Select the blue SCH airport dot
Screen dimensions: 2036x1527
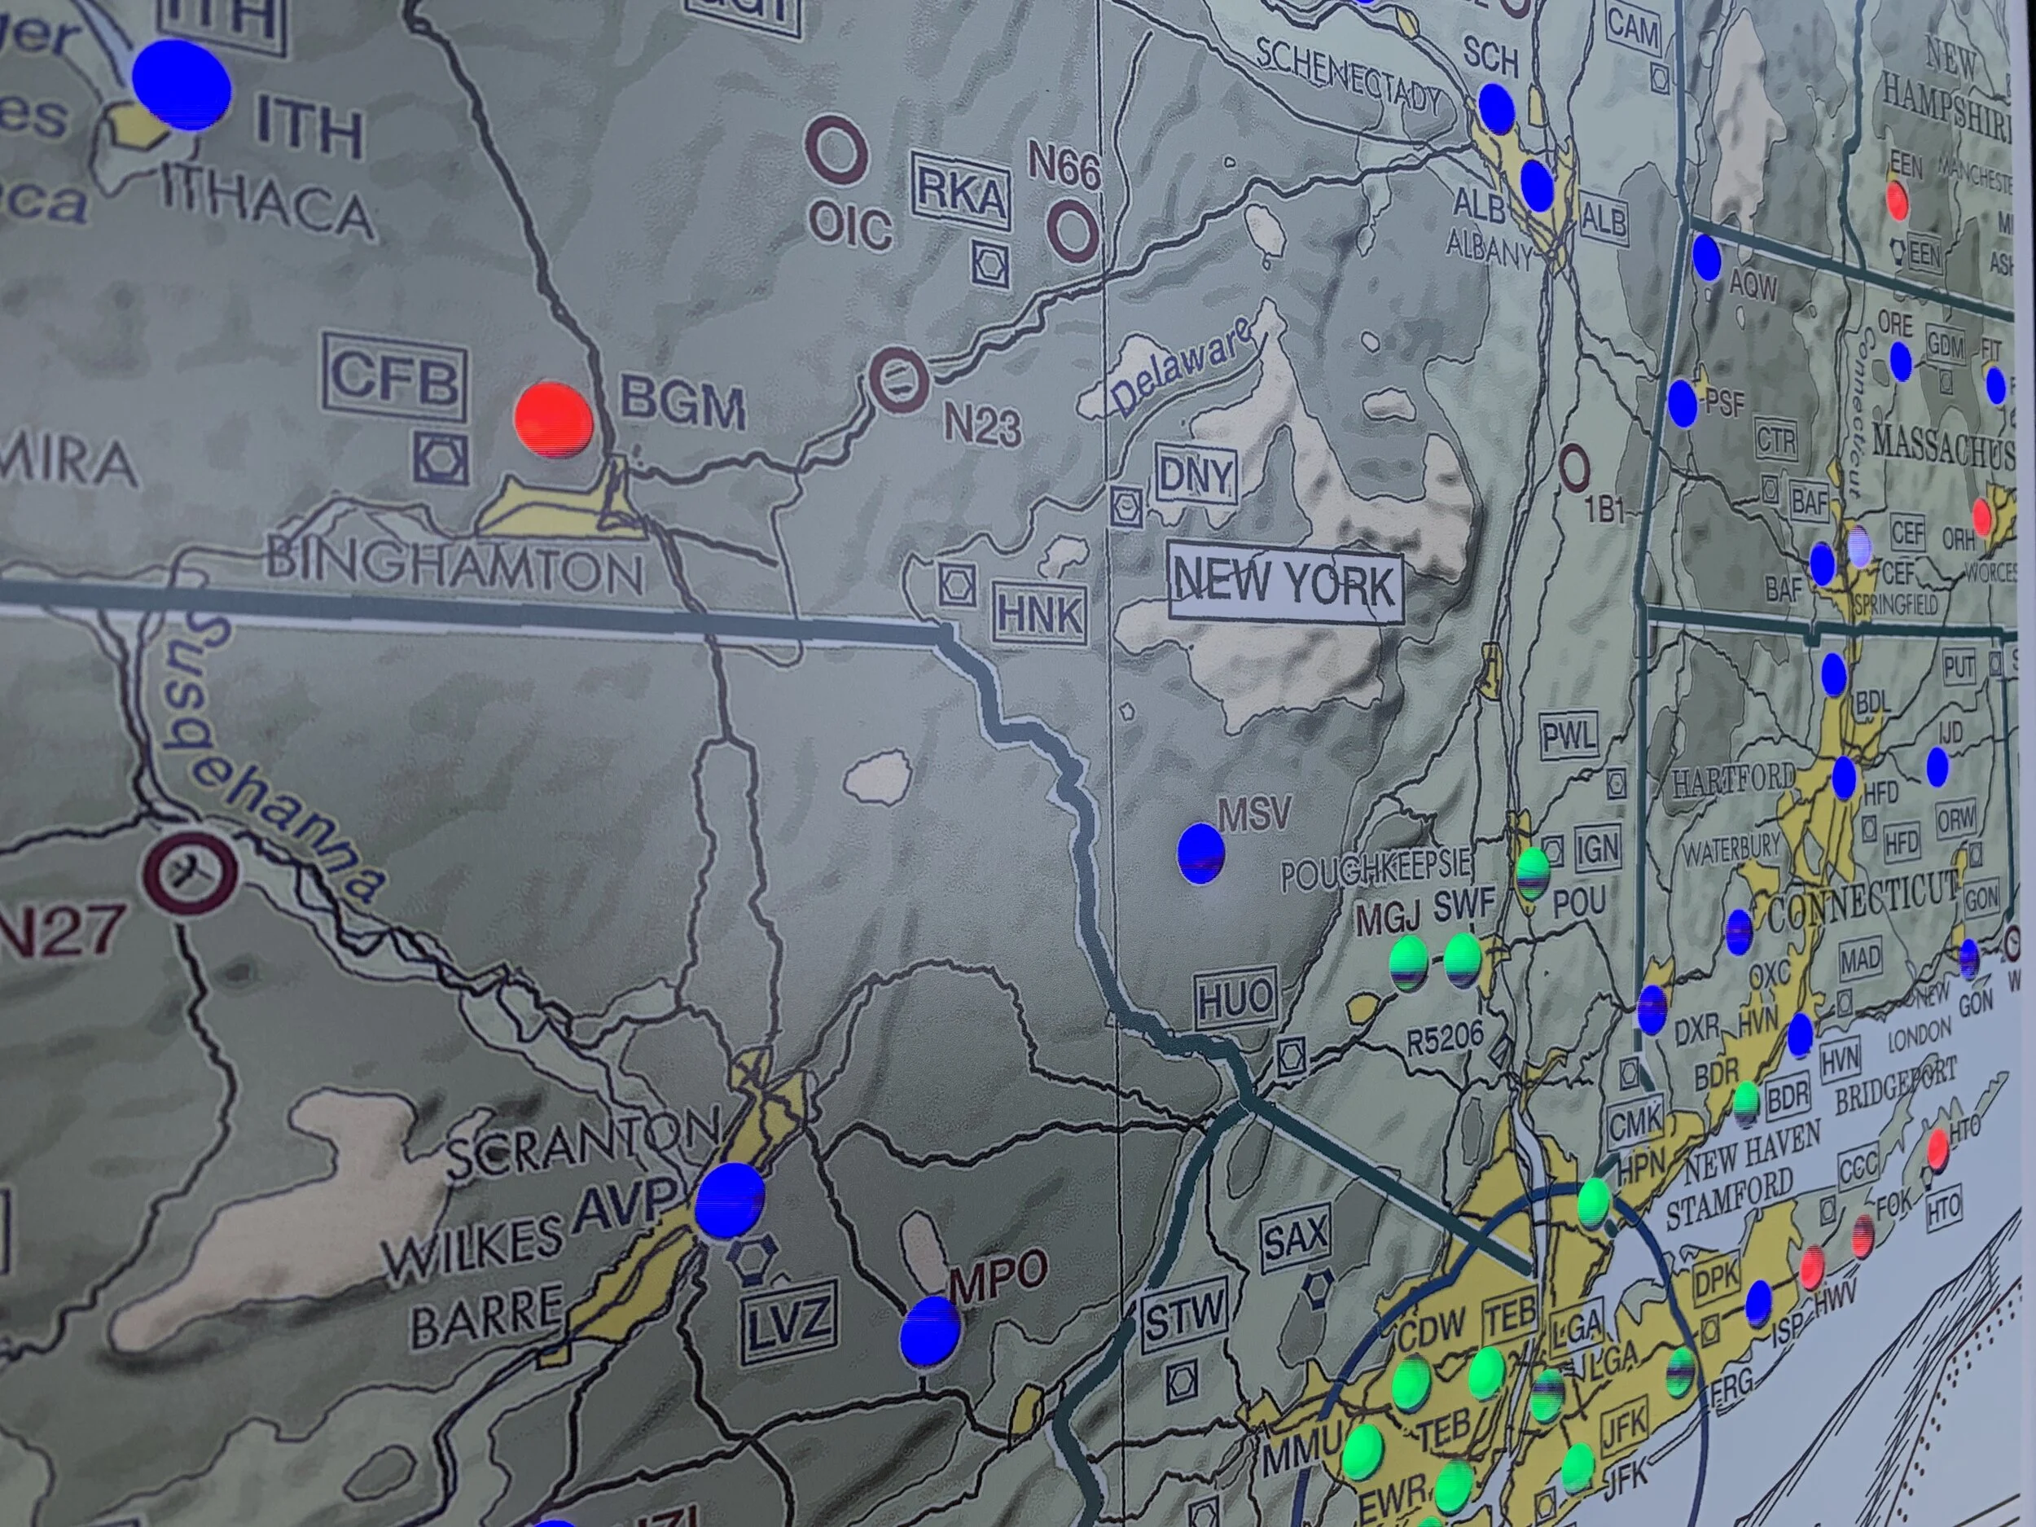pyautogui.click(x=1497, y=108)
